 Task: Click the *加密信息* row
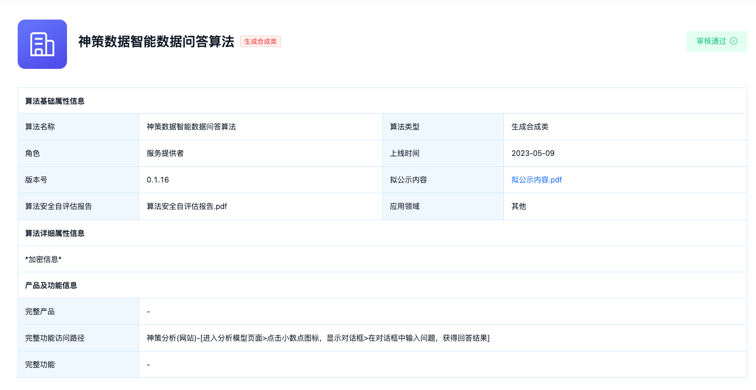382,259
